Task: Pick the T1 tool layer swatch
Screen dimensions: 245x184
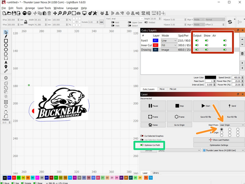Action: pyautogui.click(x=146, y=178)
